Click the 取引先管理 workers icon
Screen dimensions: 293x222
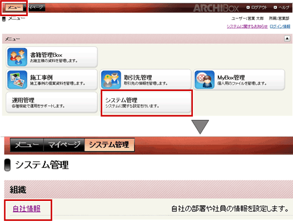pos(111,80)
